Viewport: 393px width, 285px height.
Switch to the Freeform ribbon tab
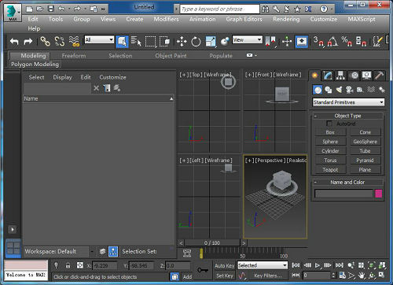[x=74, y=56]
